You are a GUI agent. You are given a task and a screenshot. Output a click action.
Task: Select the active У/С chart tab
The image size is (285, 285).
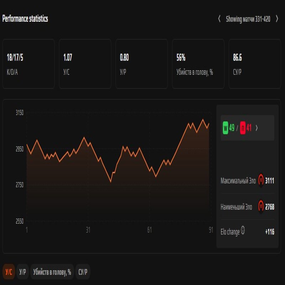[x=8, y=271]
